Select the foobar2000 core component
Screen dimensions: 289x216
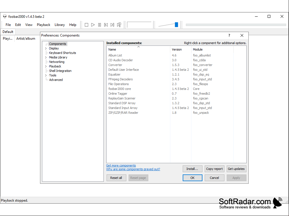pyautogui.click(x=177, y=89)
